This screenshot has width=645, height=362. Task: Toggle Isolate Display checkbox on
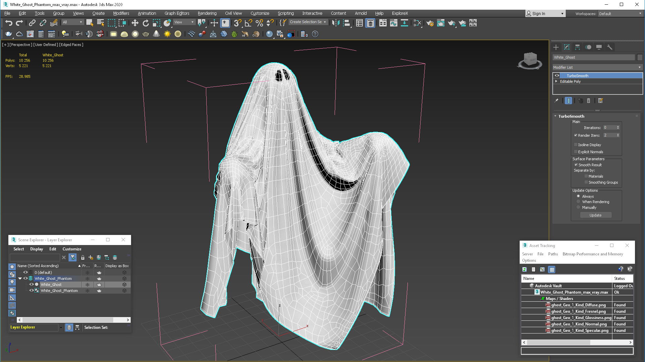coord(576,144)
